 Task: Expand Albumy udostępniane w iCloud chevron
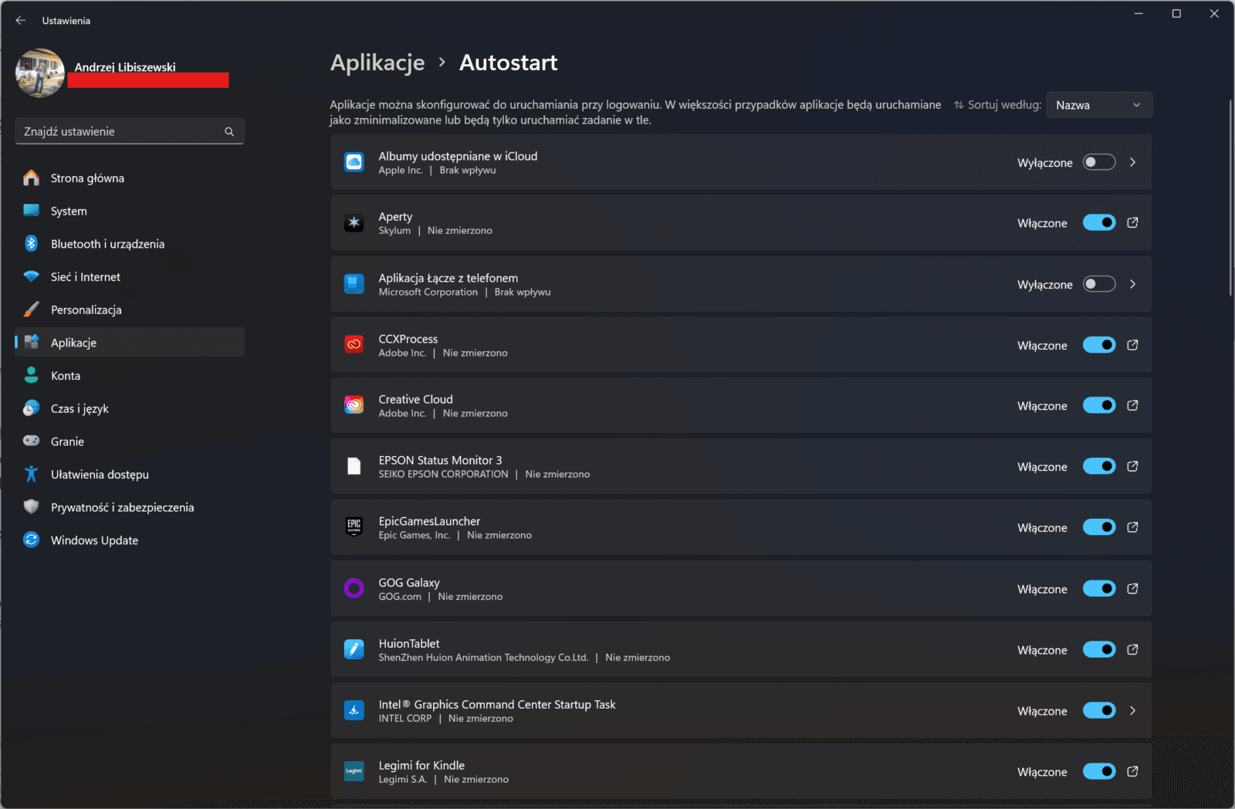[1132, 162]
